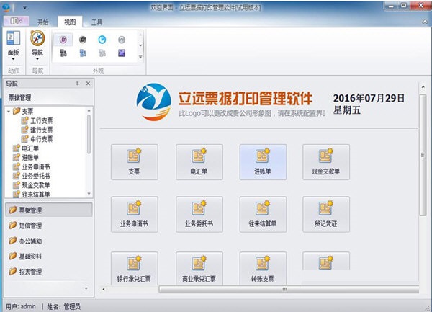The image size is (432, 312).
Task: Click the main area vertical scrollbar thumb
Action: click(x=423, y=155)
